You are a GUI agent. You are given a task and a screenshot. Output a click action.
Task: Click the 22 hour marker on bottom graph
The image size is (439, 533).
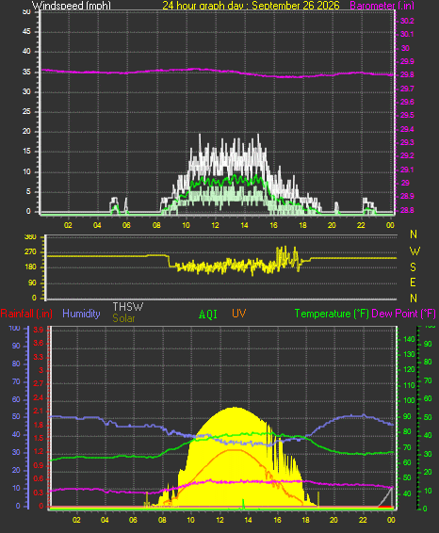coord(363,520)
